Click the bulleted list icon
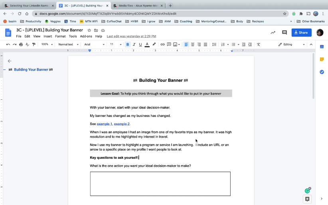This screenshot has width=328, height=205. point(233,44)
